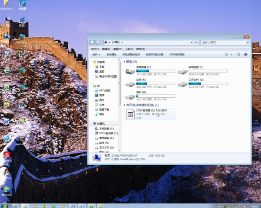Open the Windows Start button
Viewport: 261px width, 208px height.
point(4,206)
